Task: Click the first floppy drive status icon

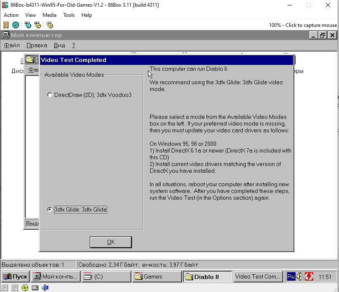Action: [5, 288]
